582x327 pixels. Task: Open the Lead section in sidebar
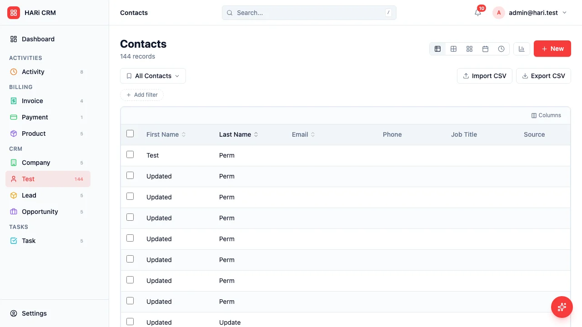point(29,195)
